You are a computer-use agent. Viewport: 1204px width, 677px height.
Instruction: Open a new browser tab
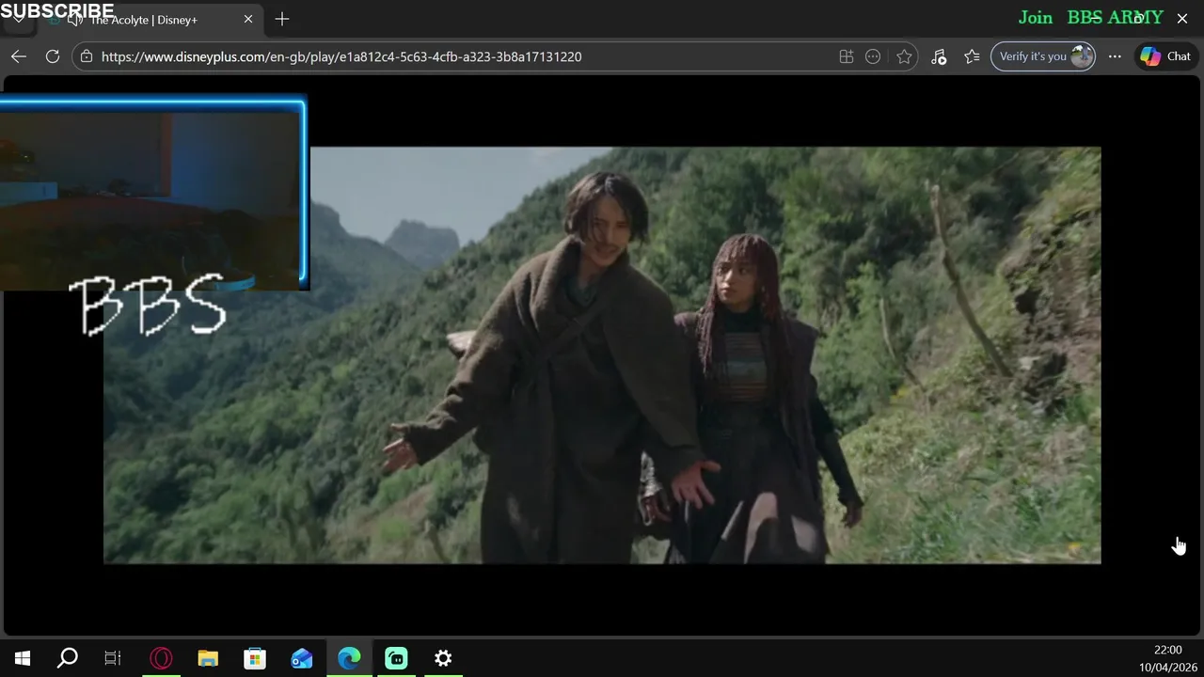(x=282, y=19)
